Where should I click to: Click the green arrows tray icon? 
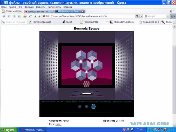pos(153,129)
